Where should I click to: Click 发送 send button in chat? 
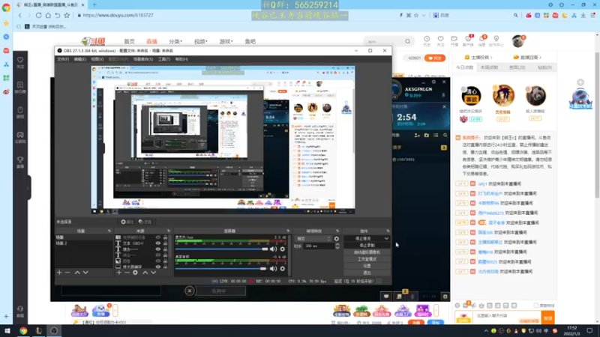pyautogui.click(x=548, y=318)
